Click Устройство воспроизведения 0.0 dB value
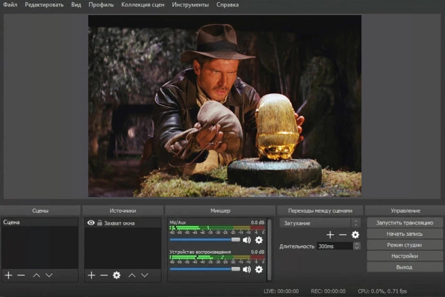 pyautogui.click(x=257, y=252)
